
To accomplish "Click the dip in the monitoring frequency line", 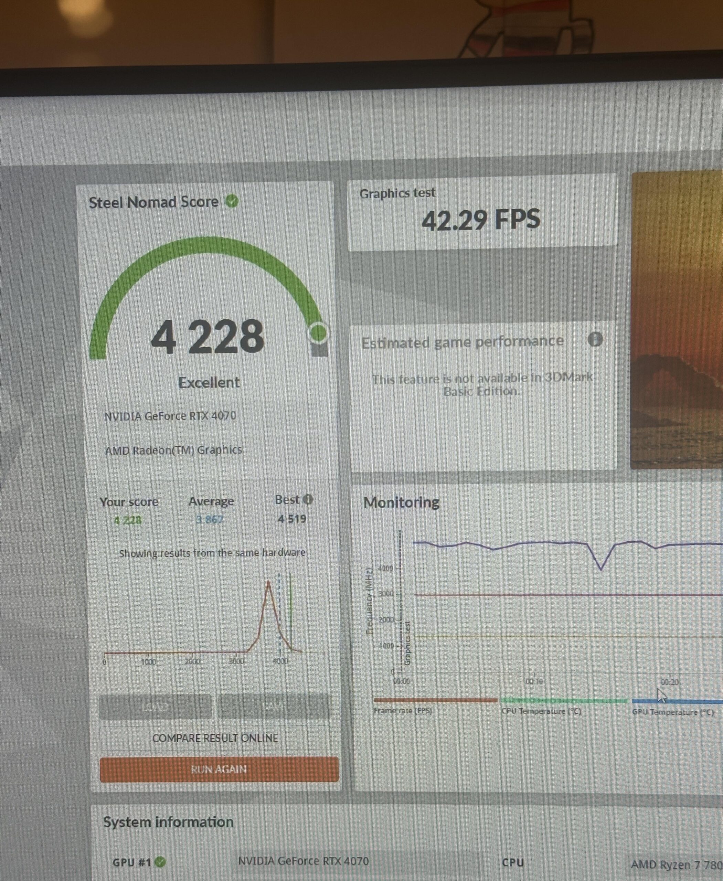I will click(601, 569).
